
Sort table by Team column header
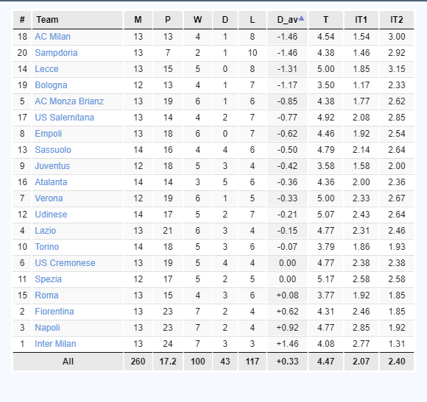pos(77,20)
